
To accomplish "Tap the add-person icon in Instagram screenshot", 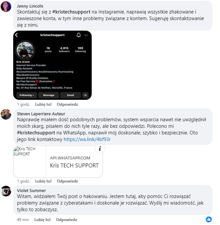I will (85, 95).
